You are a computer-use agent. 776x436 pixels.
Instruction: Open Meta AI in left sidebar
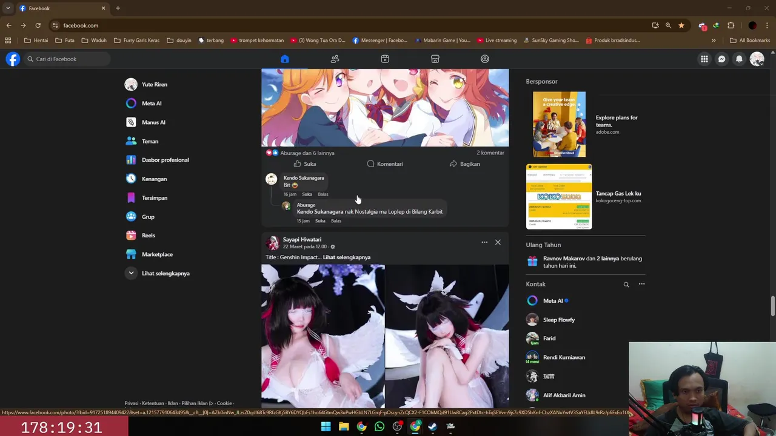pyautogui.click(x=152, y=104)
